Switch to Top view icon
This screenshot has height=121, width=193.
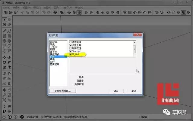coord(130,12)
